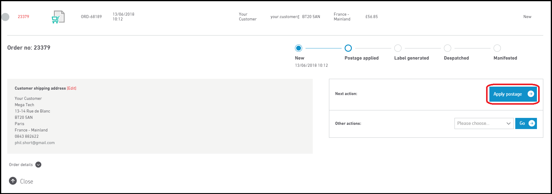Click the up arrow Close icon
The width and height of the screenshot is (552, 194).
point(13,181)
